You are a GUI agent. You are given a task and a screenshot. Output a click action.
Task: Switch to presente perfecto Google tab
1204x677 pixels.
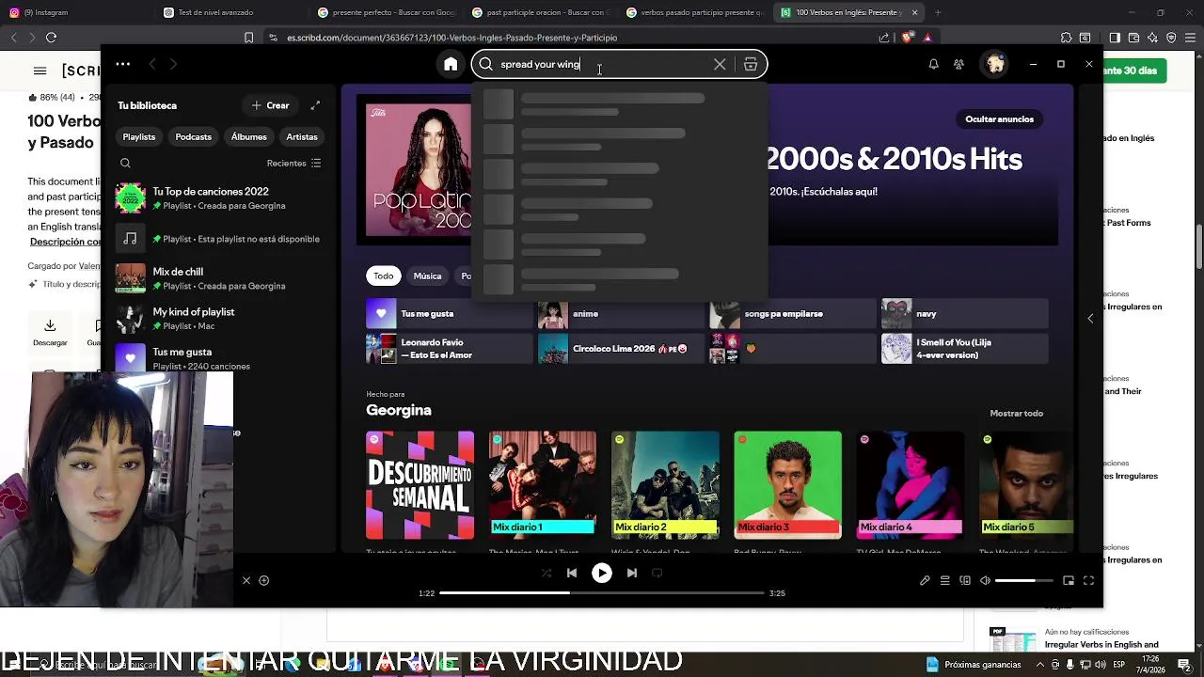(387, 12)
